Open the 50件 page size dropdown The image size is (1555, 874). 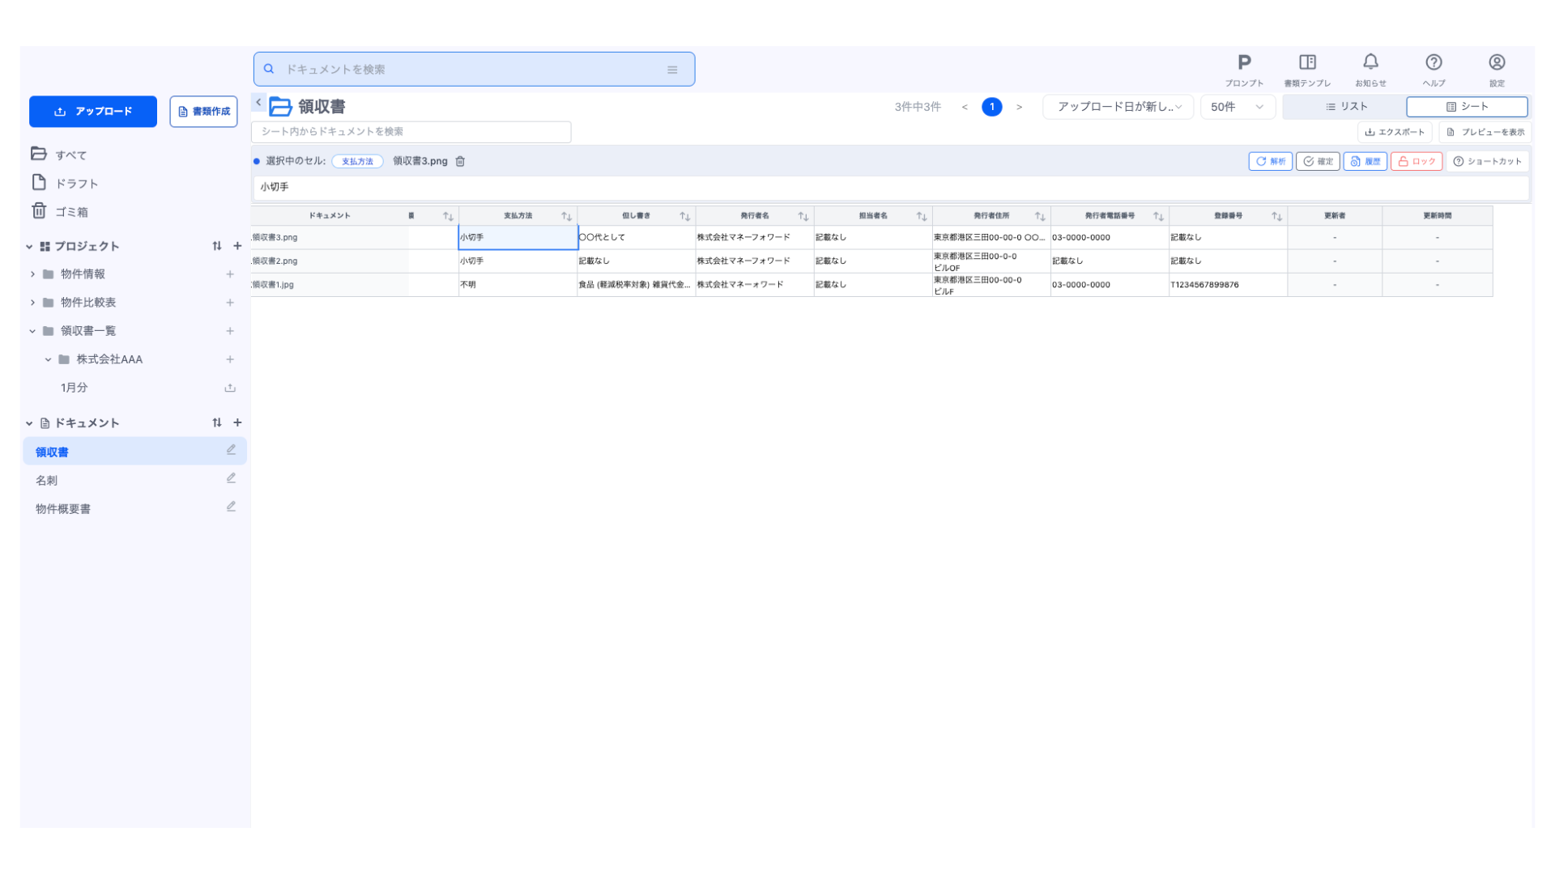click(x=1237, y=107)
